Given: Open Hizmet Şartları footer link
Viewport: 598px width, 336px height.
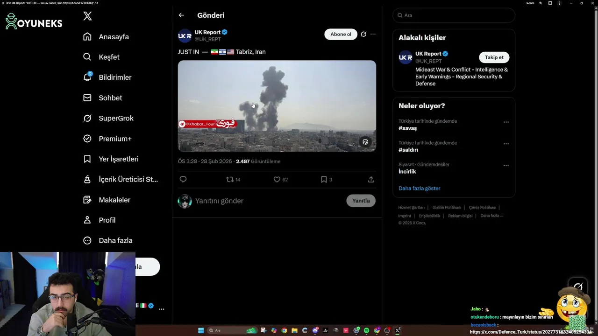Looking at the screenshot, I should [411, 208].
